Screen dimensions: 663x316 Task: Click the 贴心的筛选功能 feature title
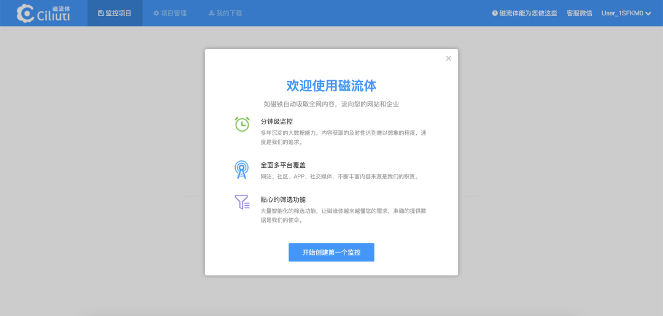coord(283,200)
